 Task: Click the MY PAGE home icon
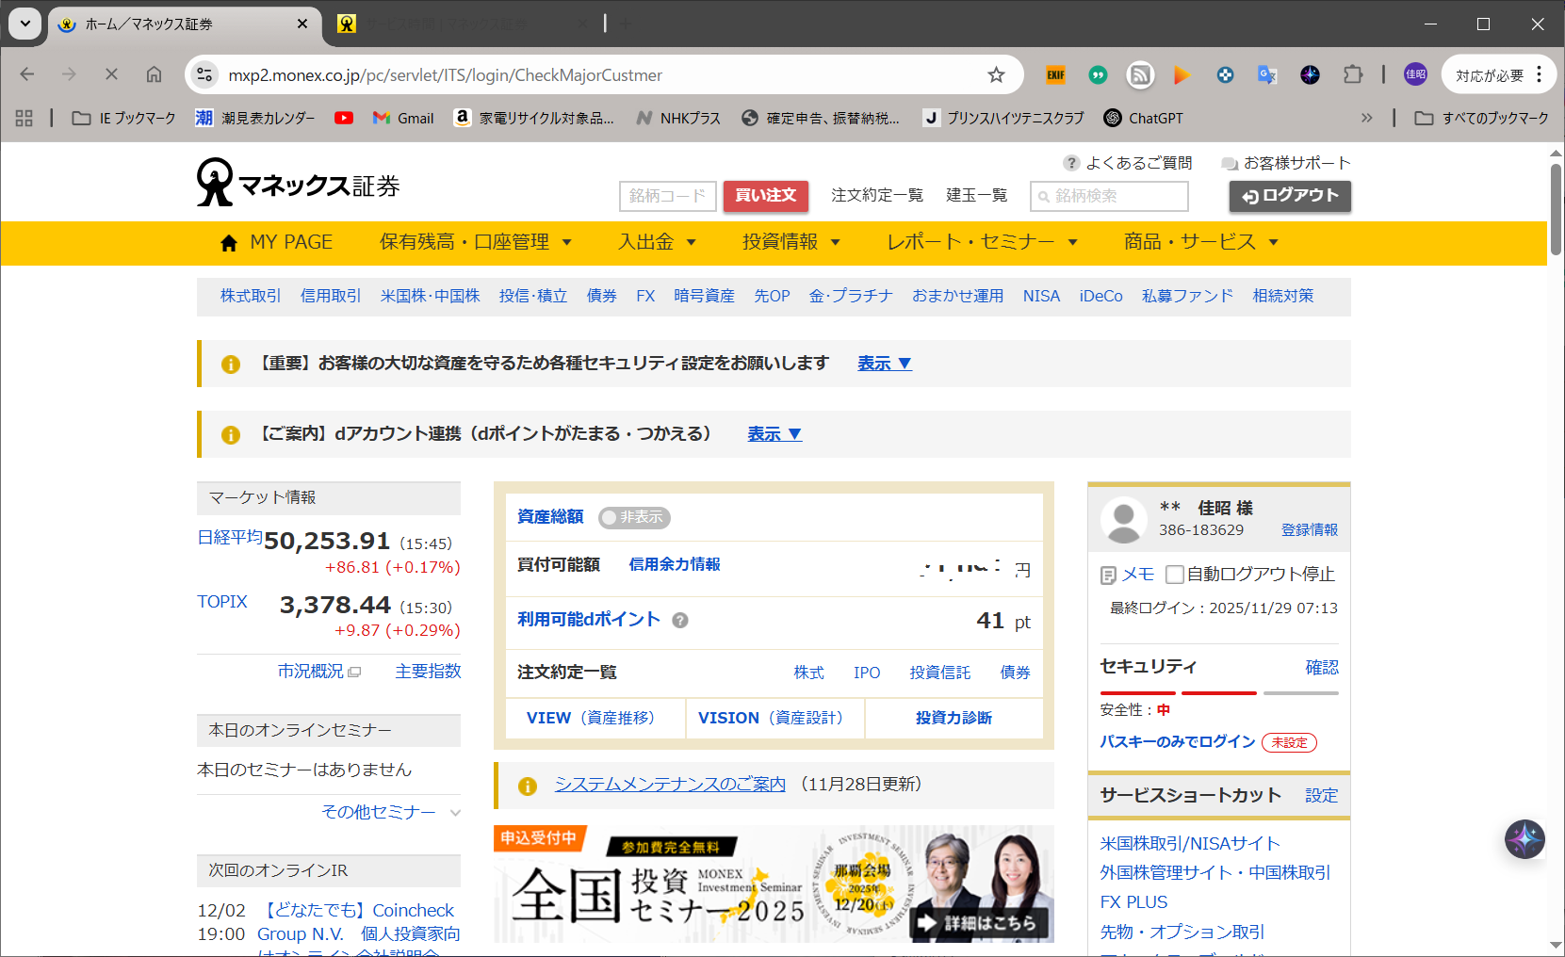tap(228, 243)
